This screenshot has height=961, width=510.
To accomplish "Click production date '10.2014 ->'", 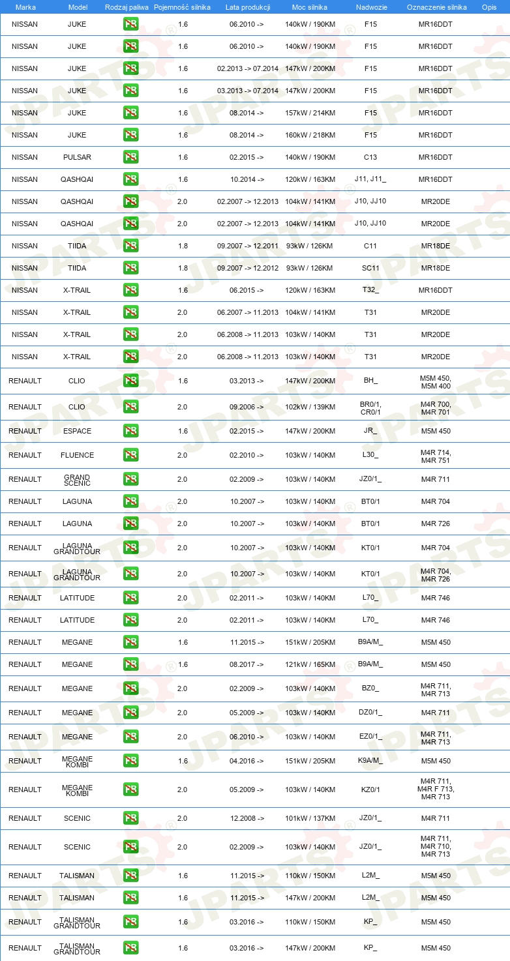I will 247,179.
